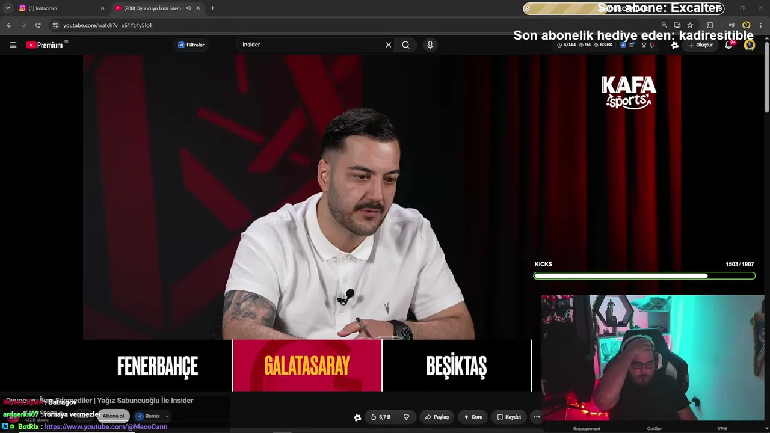Open the YouTube hamburger guide menu
This screenshot has height=433, width=770.
[x=13, y=45]
